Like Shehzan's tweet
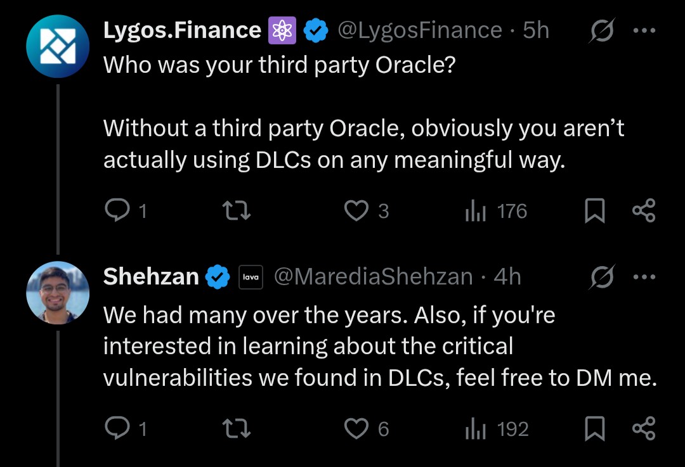The width and height of the screenshot is (685, 467). (356, 430)
